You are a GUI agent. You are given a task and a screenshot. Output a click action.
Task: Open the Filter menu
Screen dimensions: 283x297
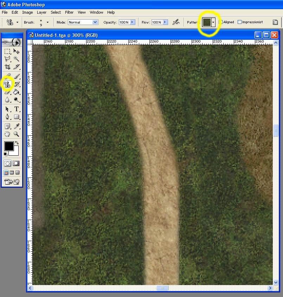pos(69,12)
